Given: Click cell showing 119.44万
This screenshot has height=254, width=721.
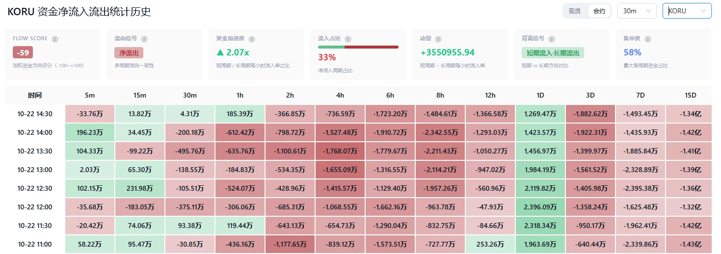Looking at the screenshot, I should pos(240,226).
